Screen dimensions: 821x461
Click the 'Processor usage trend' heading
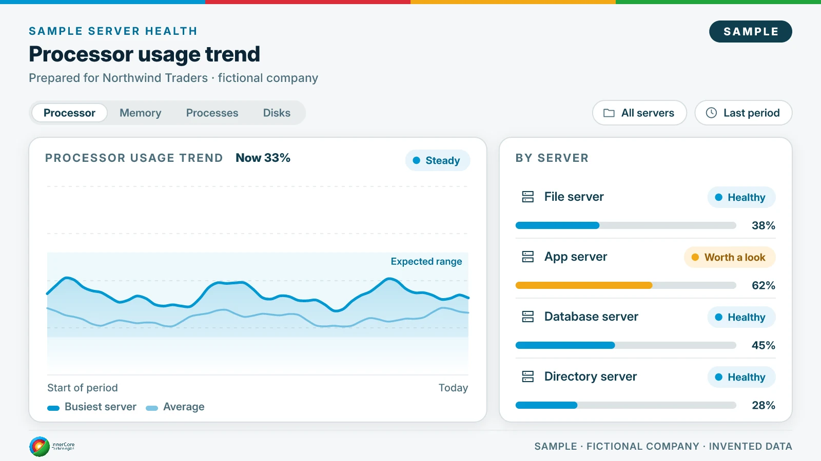145,54
